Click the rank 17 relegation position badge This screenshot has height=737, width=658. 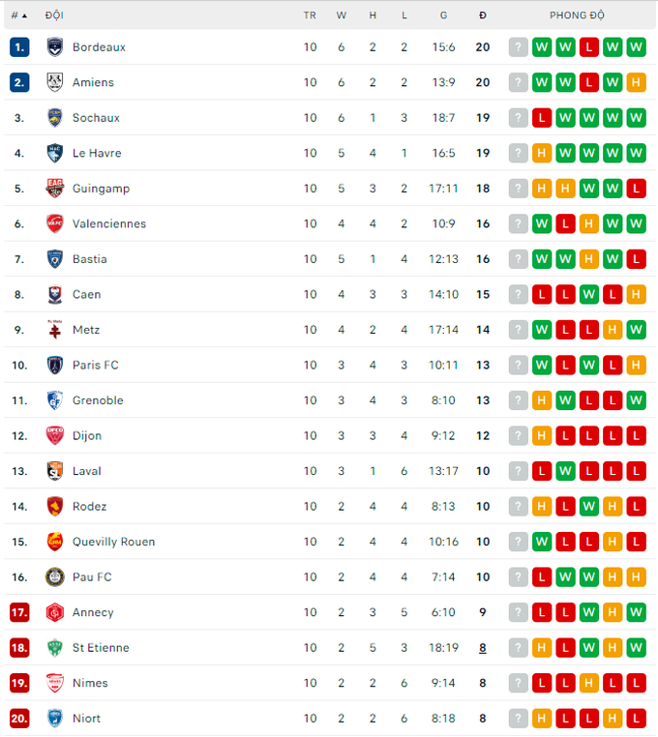[19, 612]
